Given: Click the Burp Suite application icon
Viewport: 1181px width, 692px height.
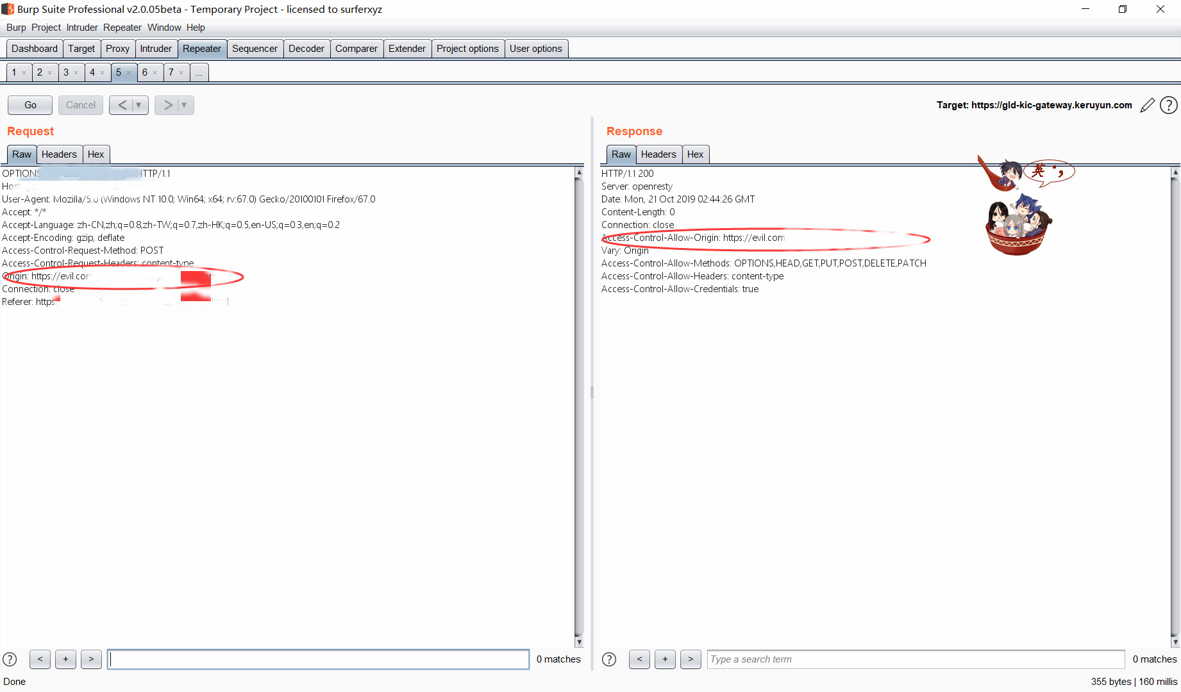Looking at the screenshot, I should tap(8, 9).
